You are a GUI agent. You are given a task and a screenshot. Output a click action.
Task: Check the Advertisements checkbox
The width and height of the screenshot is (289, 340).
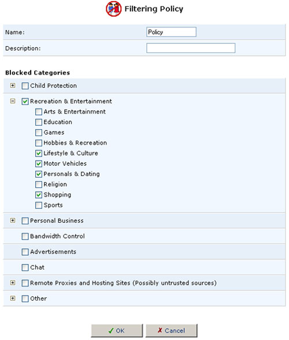click(25, 252)
